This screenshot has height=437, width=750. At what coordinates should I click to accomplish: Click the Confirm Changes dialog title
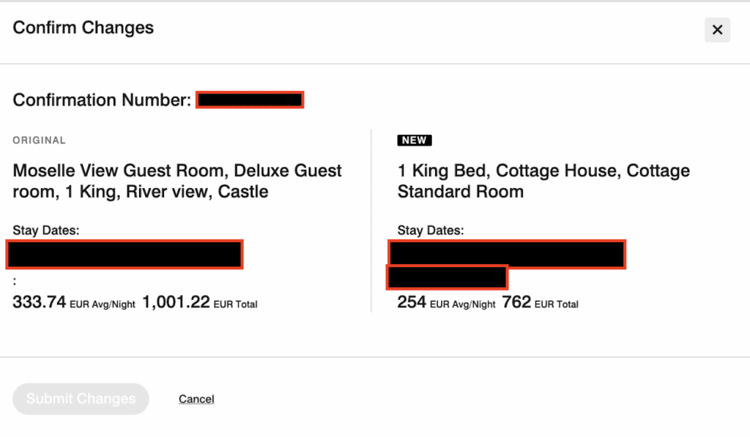[x=83, y=28]
